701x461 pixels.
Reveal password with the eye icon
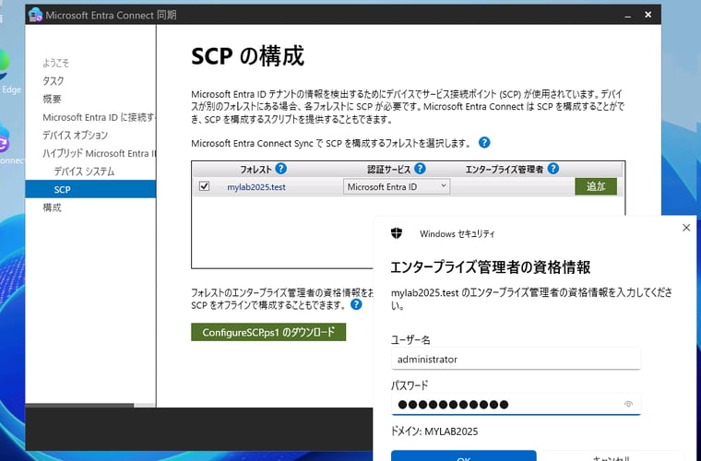point(628,404)
